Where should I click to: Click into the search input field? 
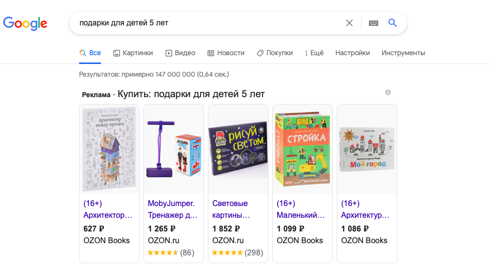[x=205, y=23]
